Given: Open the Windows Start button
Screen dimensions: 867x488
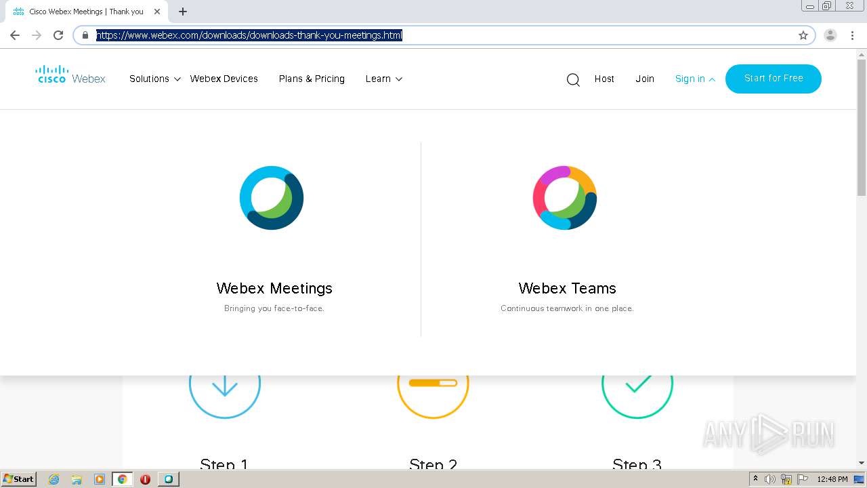Looking at the screenshot, I should 18,479.
